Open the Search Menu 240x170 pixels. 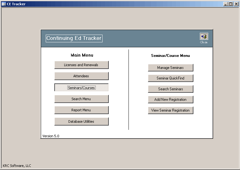(x=82, y=99)
